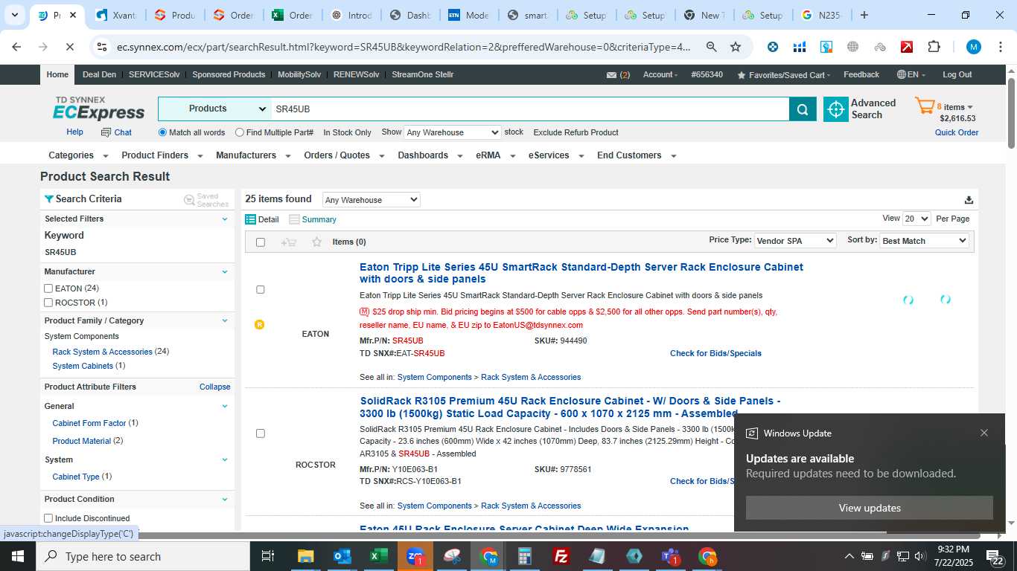Open the Orders / Quotes menu
Screen dimensions: 1017x571
click(x=344, y=155)
